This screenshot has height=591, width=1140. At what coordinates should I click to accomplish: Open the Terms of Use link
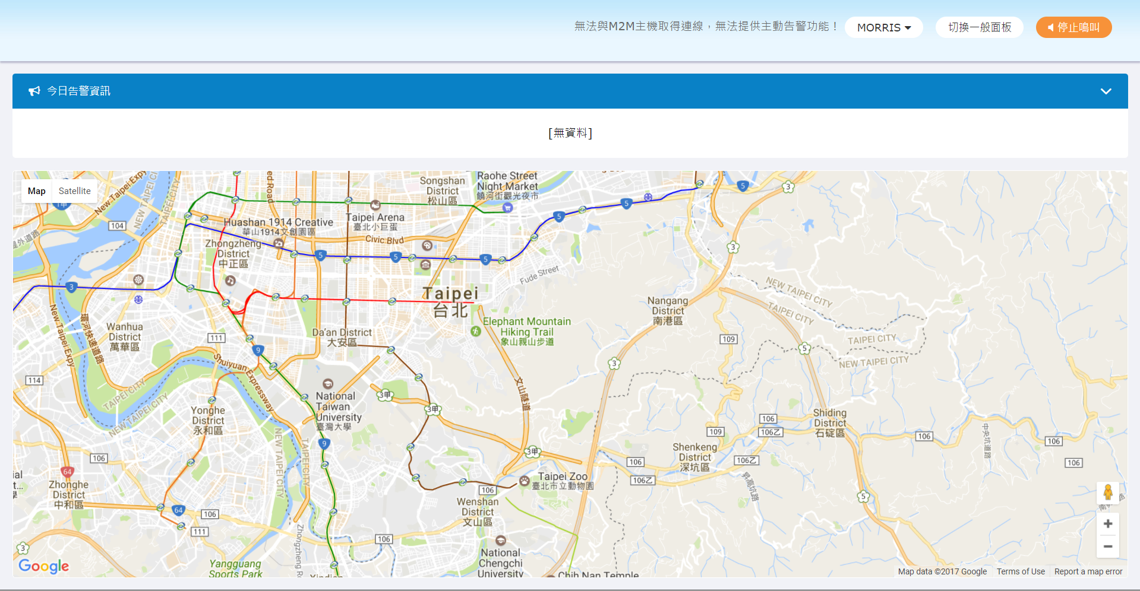(1021, 571)
